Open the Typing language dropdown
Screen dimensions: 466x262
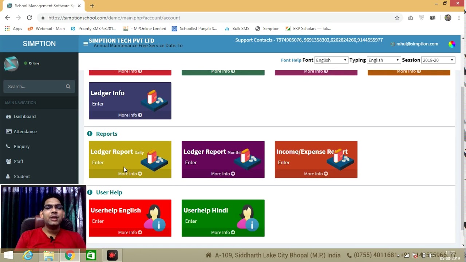pos(384,60)
